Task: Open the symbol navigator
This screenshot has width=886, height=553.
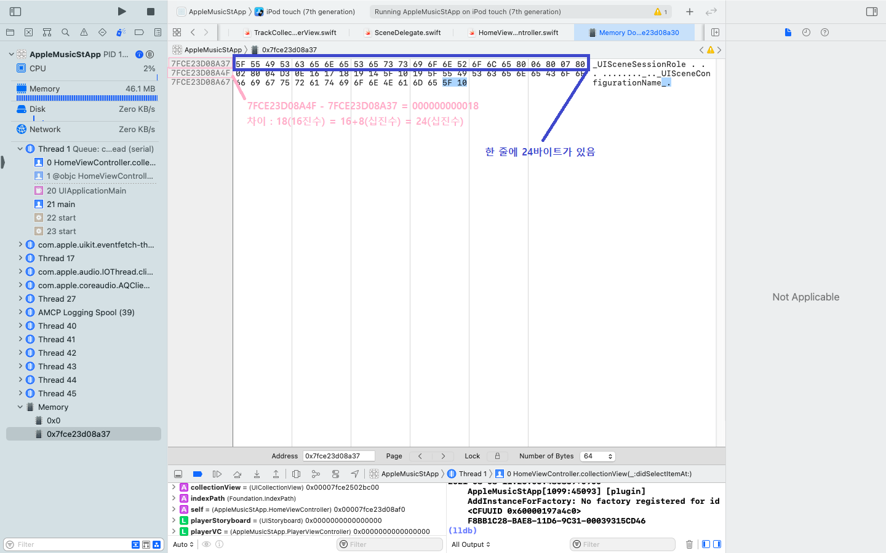Action: click(47, 33)
